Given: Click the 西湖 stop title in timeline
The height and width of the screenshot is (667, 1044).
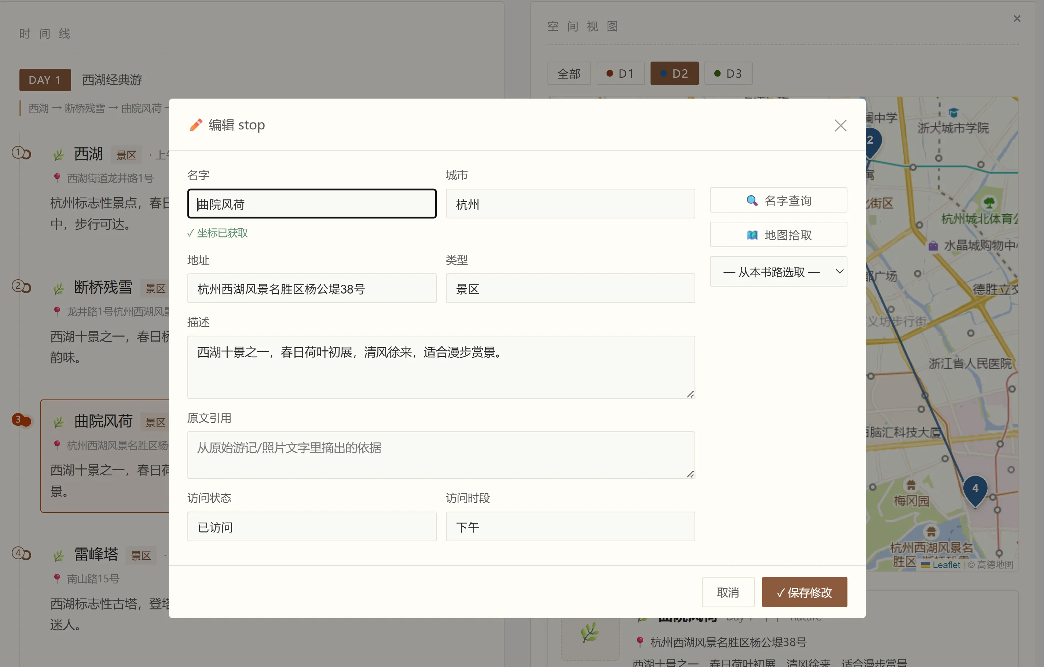Looking at the screenshot, I should tap(88, 154).
